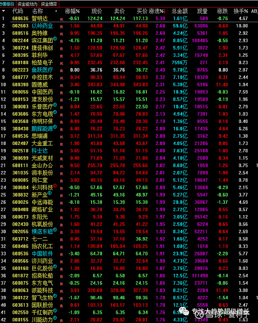Select the stock name 七一二

coord(40,239)
